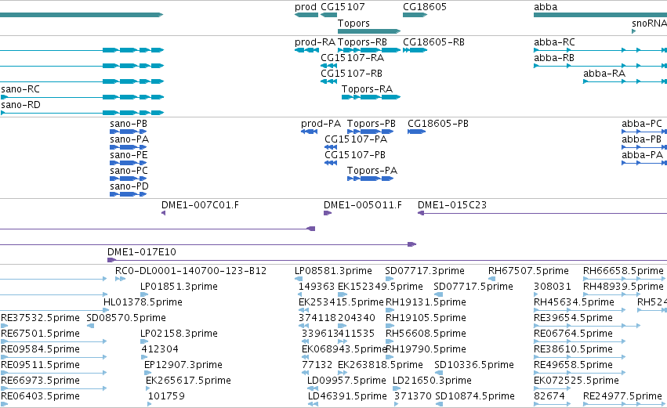Select the DME1-007C01.F cDNA label
This screenshot has height=408, width=667.
coord(200,205)
